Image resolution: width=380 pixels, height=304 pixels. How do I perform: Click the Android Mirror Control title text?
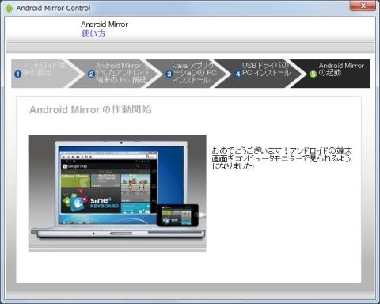53,8
